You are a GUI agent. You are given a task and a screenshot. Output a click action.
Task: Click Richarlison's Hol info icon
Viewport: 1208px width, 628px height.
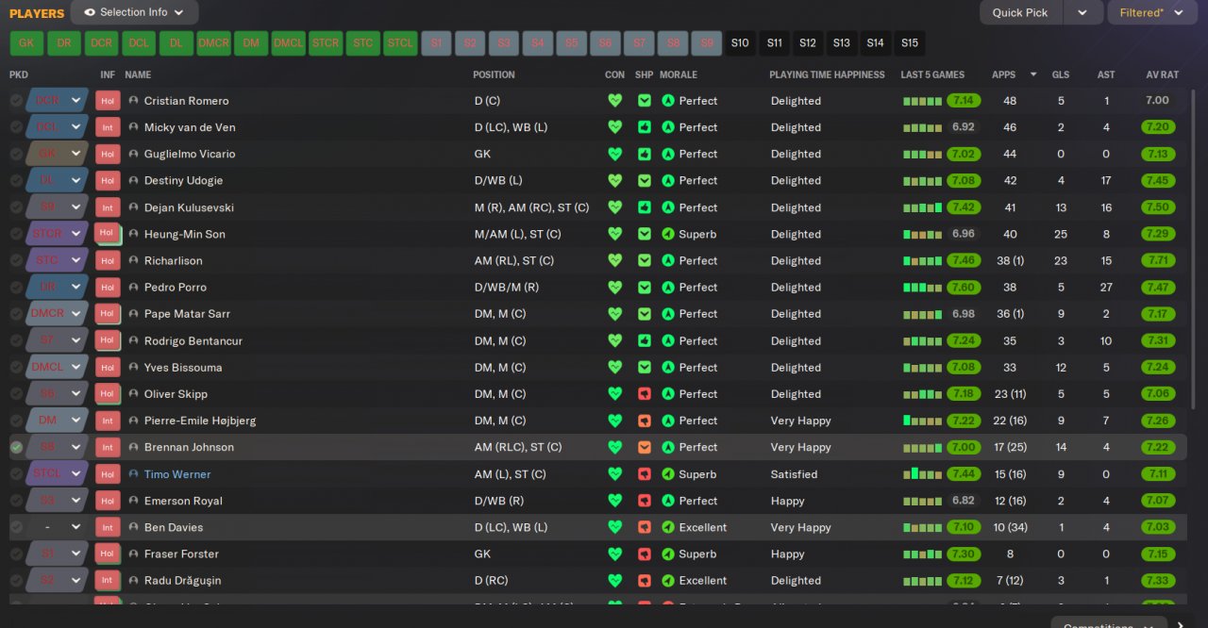tap(108, 260)
